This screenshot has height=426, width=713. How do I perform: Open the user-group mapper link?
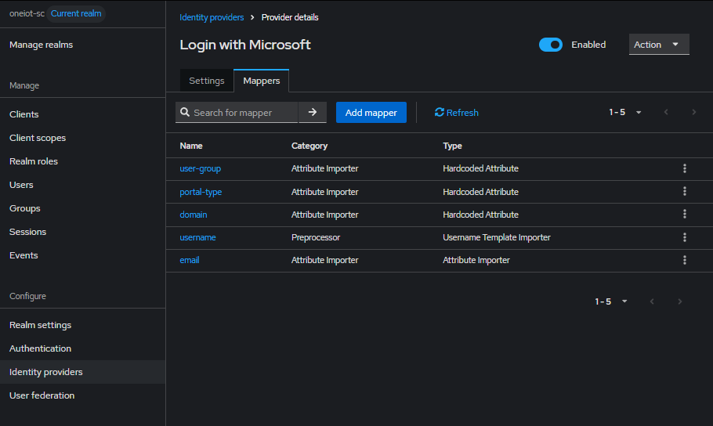pos(200,168)
